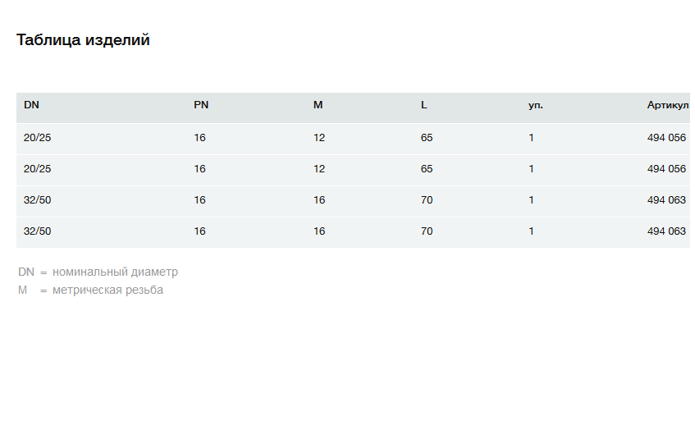Screen dimensions: 695x421
Task: Click the M column header
Action: point(318,106)
